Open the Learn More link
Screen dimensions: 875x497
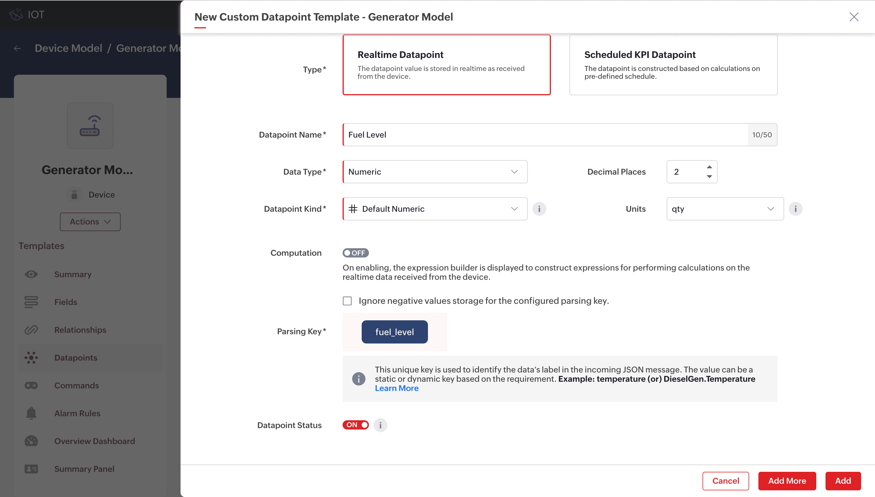tap(397, 388)
